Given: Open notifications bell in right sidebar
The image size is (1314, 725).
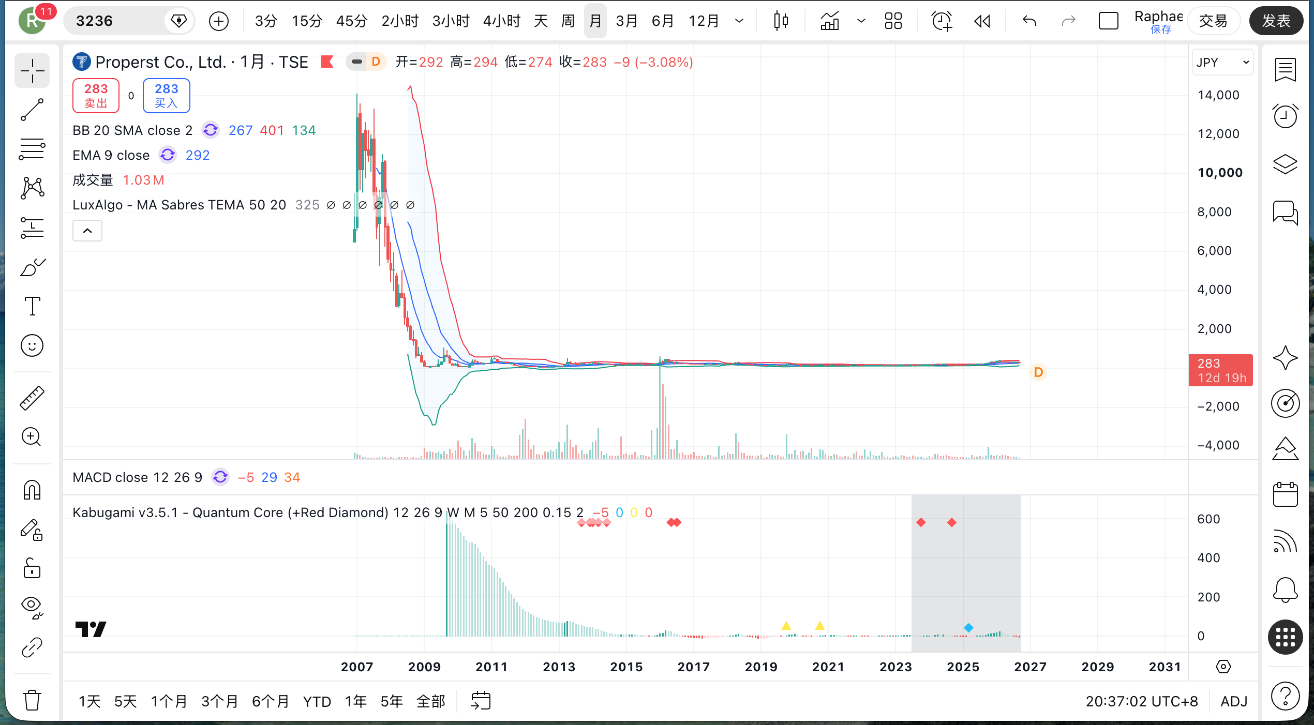Looking at the screenshot, I should coord(1285,590).
